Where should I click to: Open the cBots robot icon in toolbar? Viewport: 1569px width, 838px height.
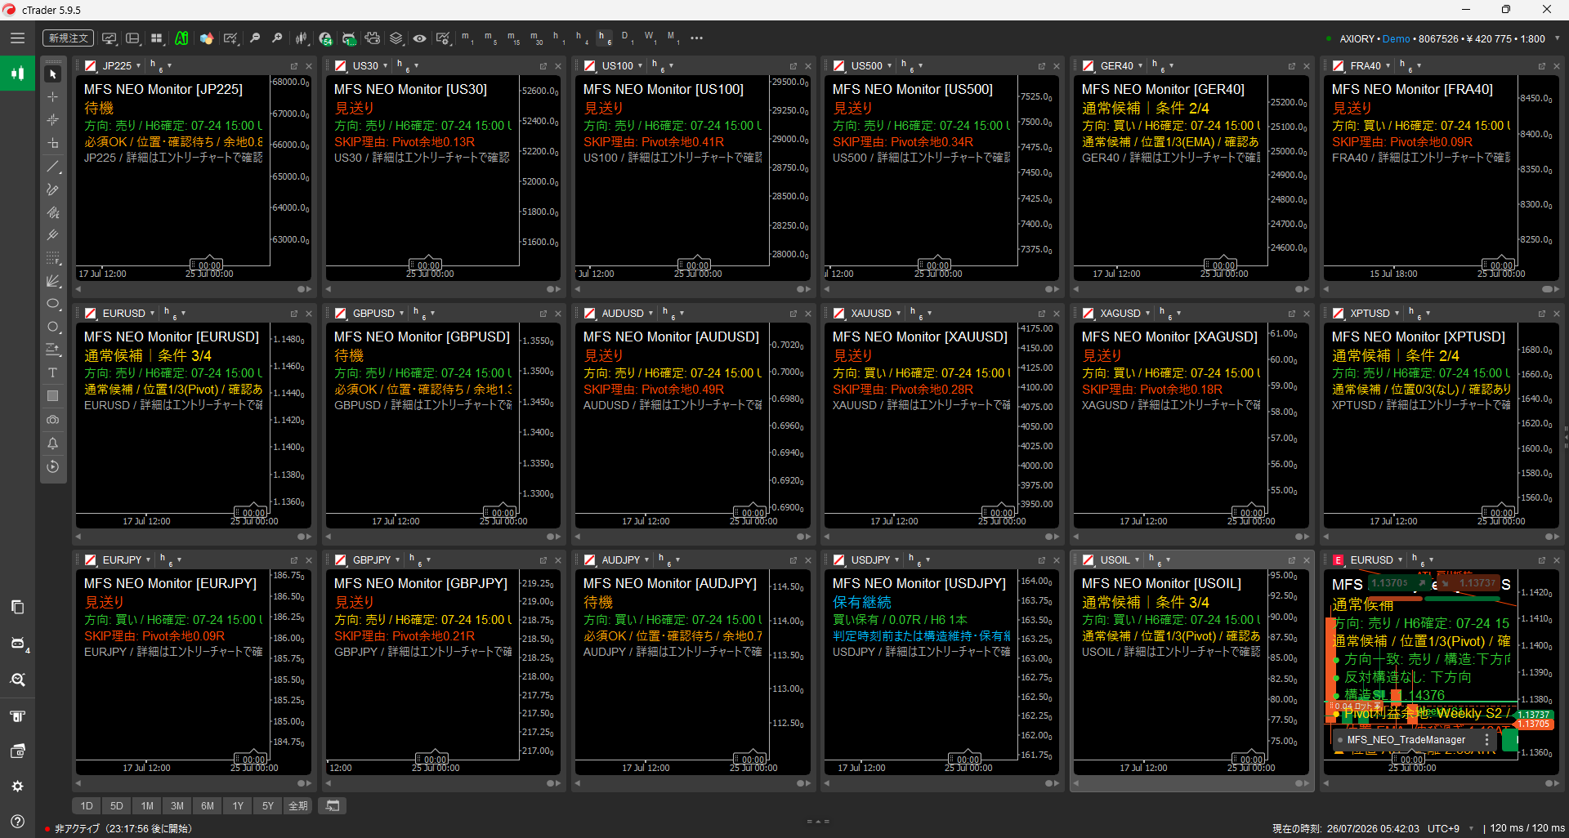(349, 38)
